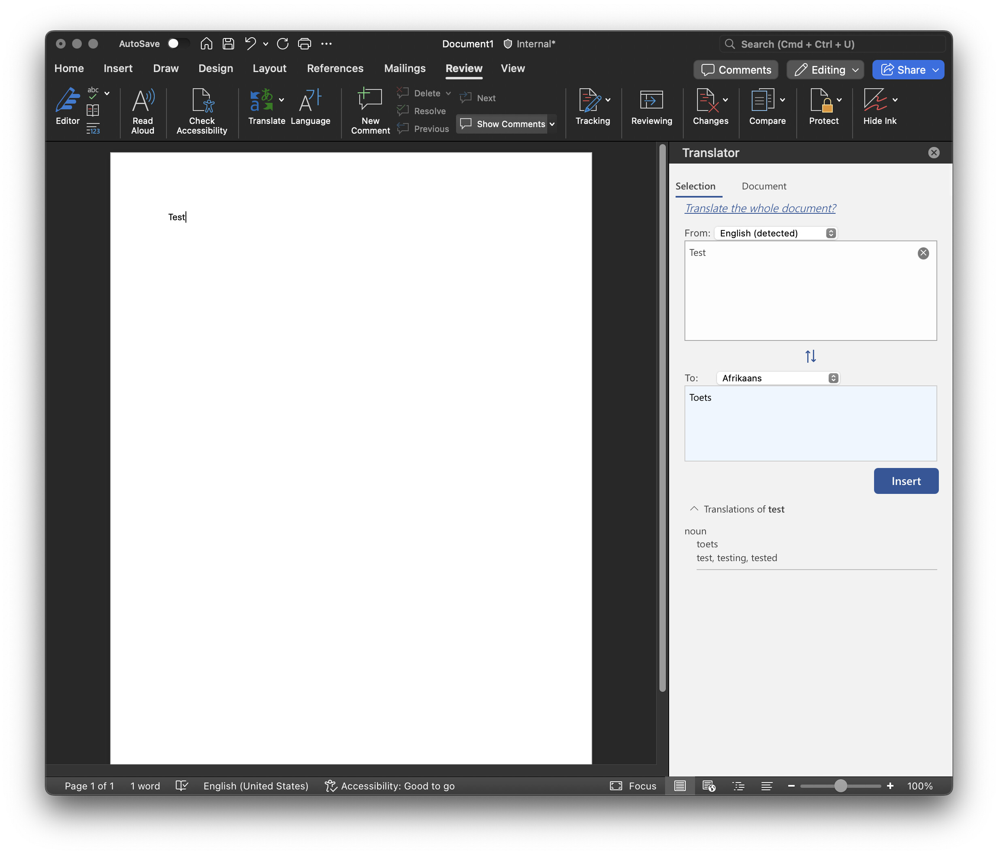998x855 pixels.
Task: Open the To language Afrikaans dropdown
Action: (x=778, y=378)
